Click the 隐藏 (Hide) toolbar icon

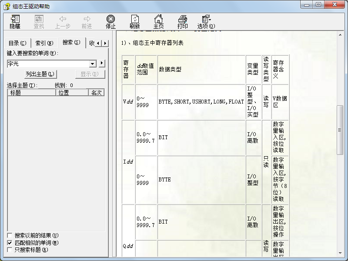tap(15, 22)
